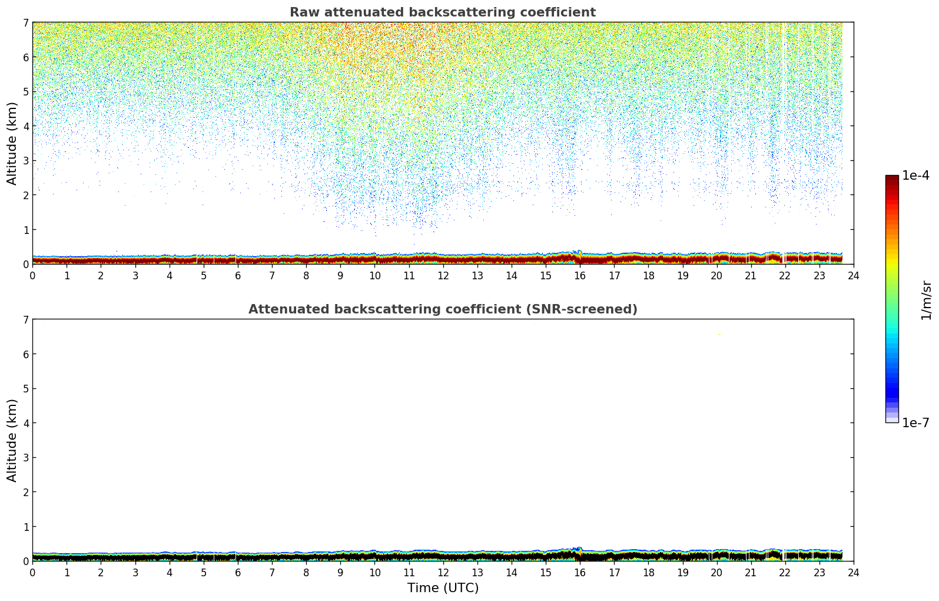The width and height of the screenshot is (939, 601).
Task: Click the 4 km tick on bottom plot
Action: tap(25, 423)
